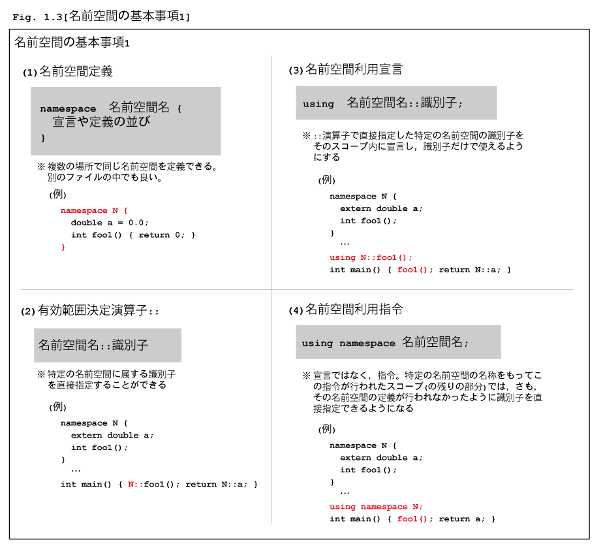
Task: Click 'int main() { foo1(); return a; }'
Action: [412, 519]
